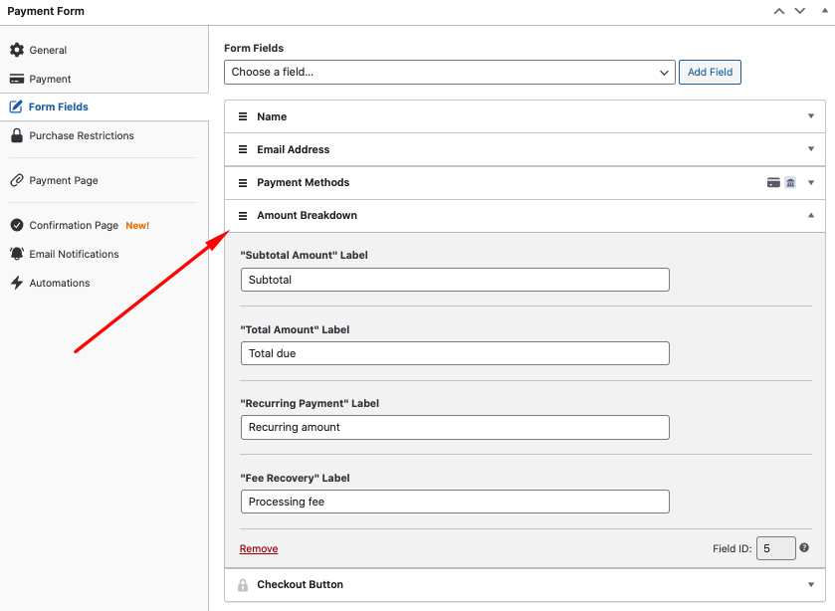Switch to the Form Fields tab
The image size is (835, 611).
pyautogui.click(x=58, y=106)
